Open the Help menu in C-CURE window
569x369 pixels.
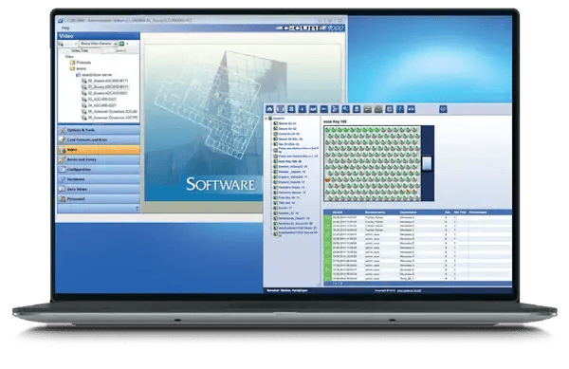(65, 28)
